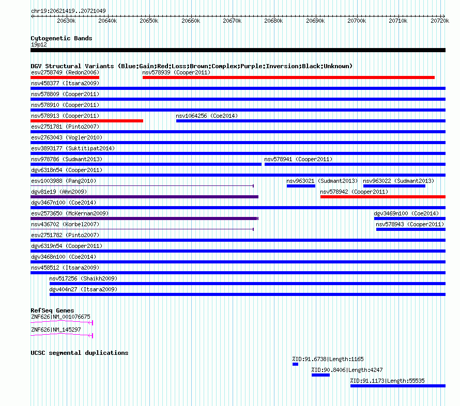Open variant dgv404n27 (Itsara2009)
This screenshot has height=406, width=460.
tap(83, 289)
